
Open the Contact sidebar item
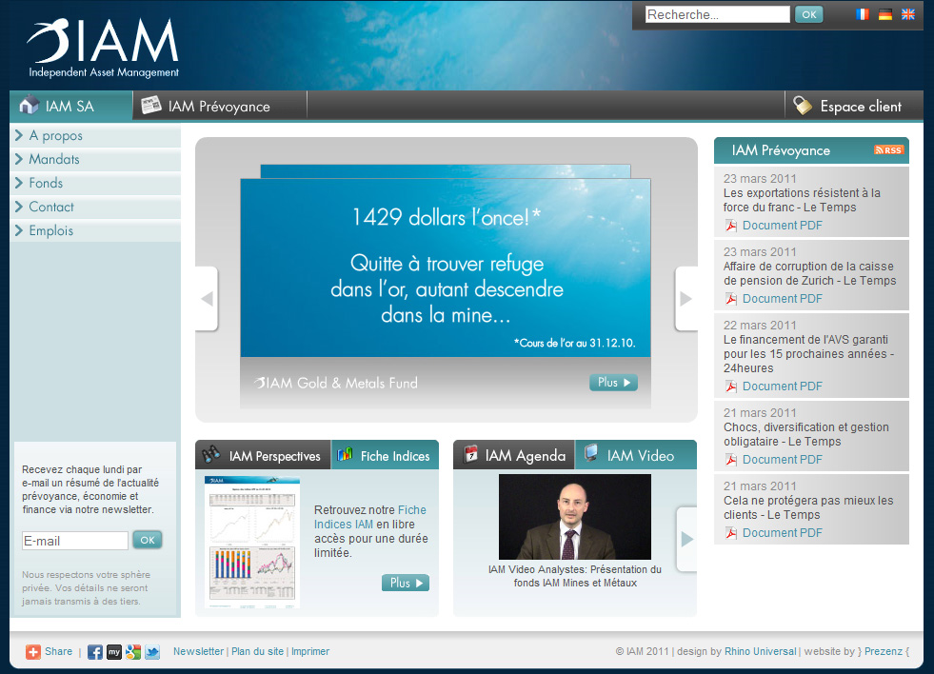(x=95, y=208)
